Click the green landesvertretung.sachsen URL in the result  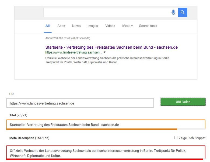(x=74, y=52)
